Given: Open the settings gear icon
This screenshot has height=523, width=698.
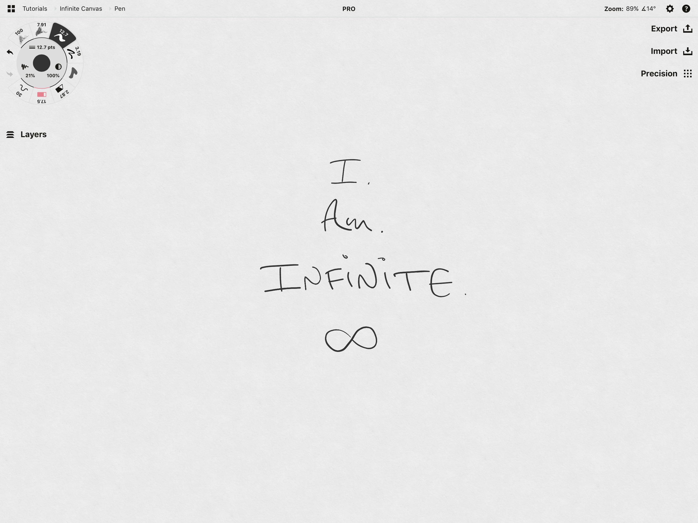Looking at the screenshot, I should [x=670, y=8].
